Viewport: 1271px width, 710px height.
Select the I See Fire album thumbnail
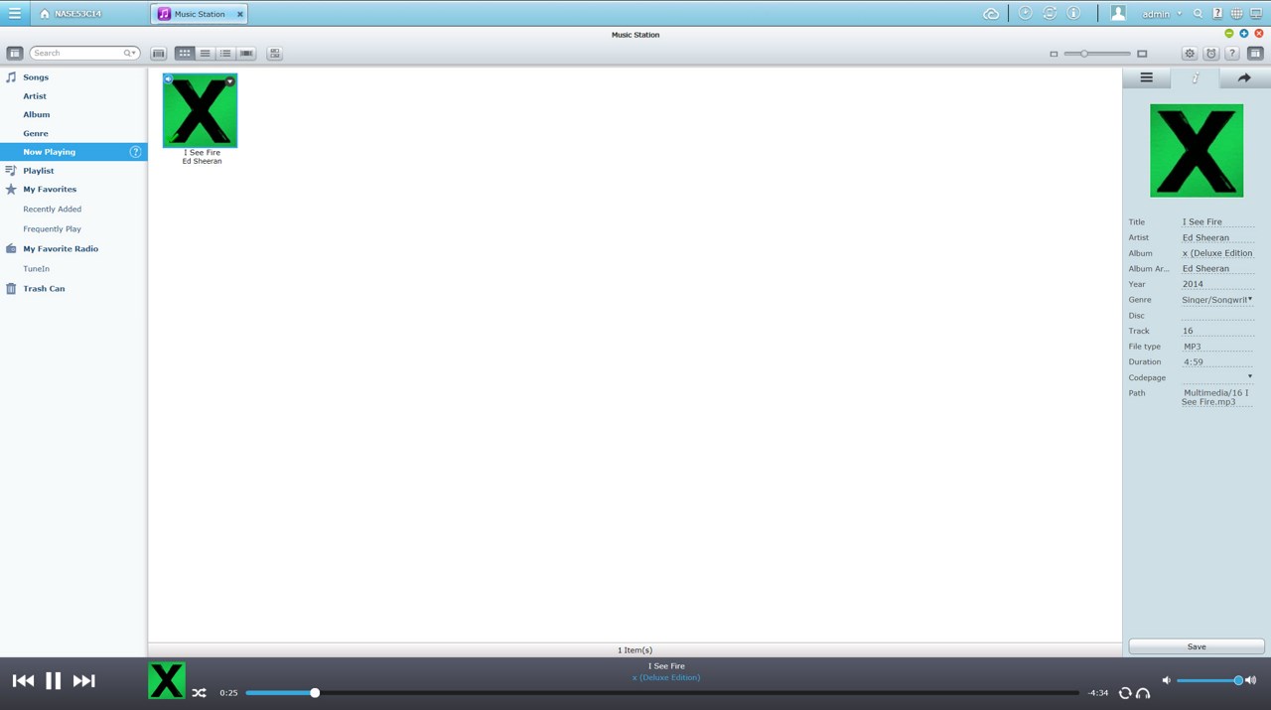(201, 110)
